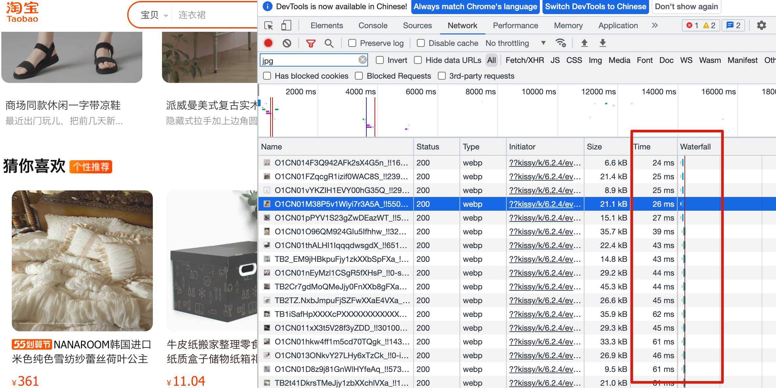Open network conditions wifi icon

pyautogui.click(x=561, y=43)
